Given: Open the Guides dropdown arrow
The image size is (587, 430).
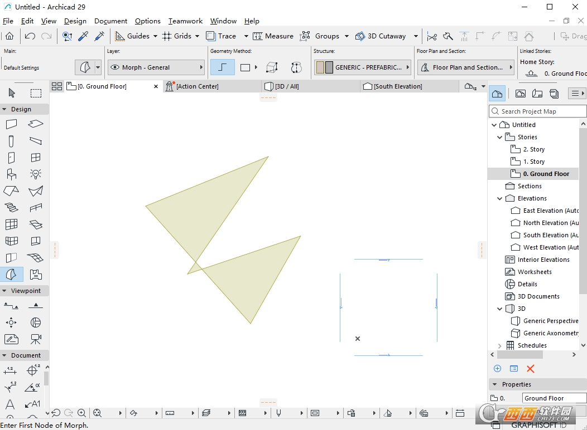Looking at the screenshot, I should pos(155,36).
